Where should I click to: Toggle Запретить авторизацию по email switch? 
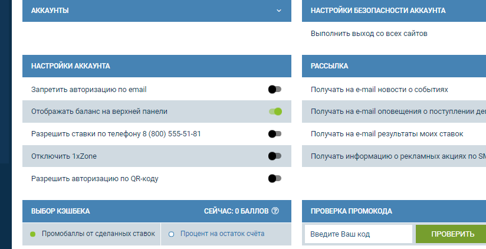[x=275, y=89]
